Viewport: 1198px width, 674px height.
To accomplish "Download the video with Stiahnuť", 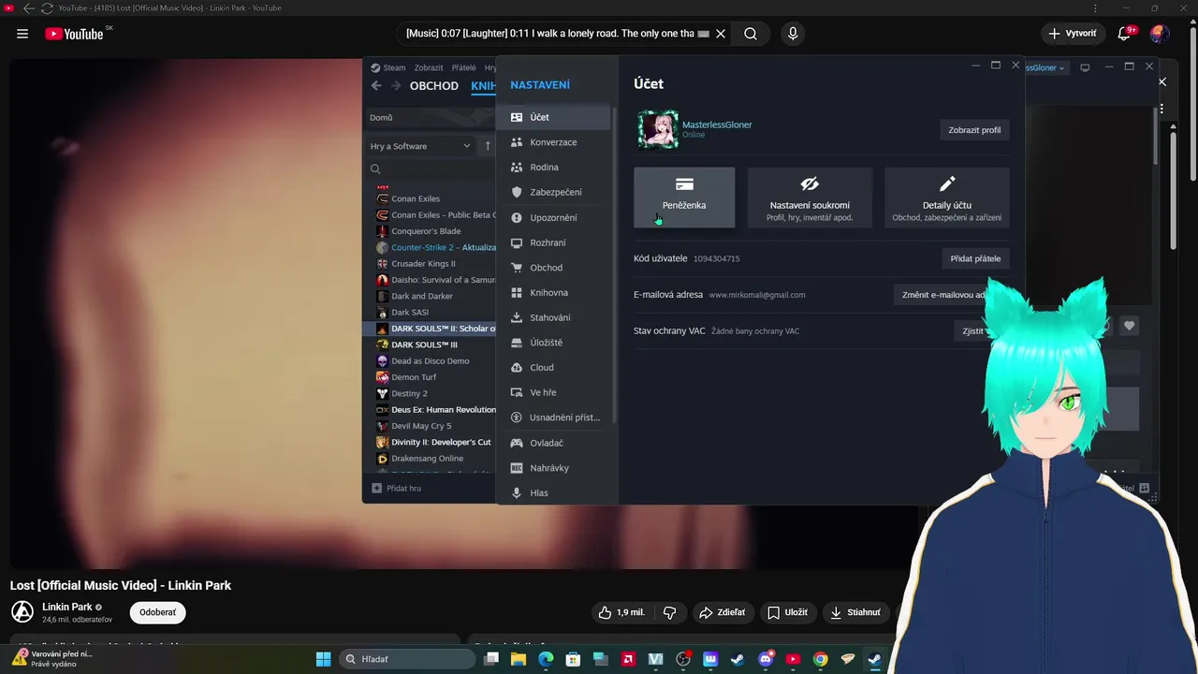I will pyautogui.click(x=855, y=612).
